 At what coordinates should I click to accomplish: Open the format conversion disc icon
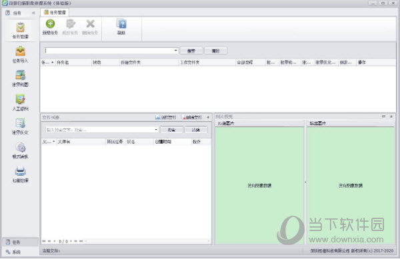21,150
